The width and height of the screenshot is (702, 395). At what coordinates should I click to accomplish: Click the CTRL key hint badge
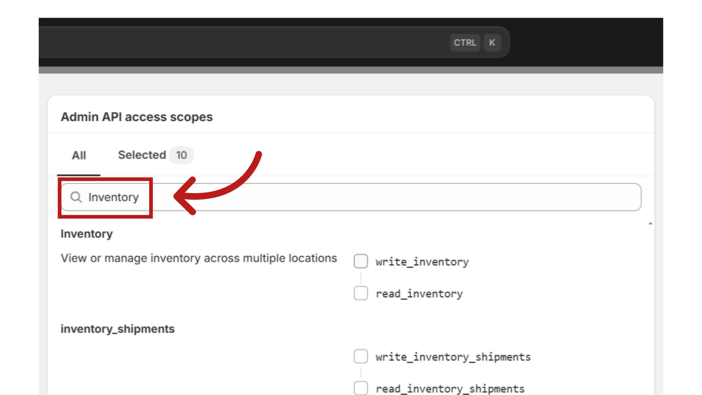point(465,43)
